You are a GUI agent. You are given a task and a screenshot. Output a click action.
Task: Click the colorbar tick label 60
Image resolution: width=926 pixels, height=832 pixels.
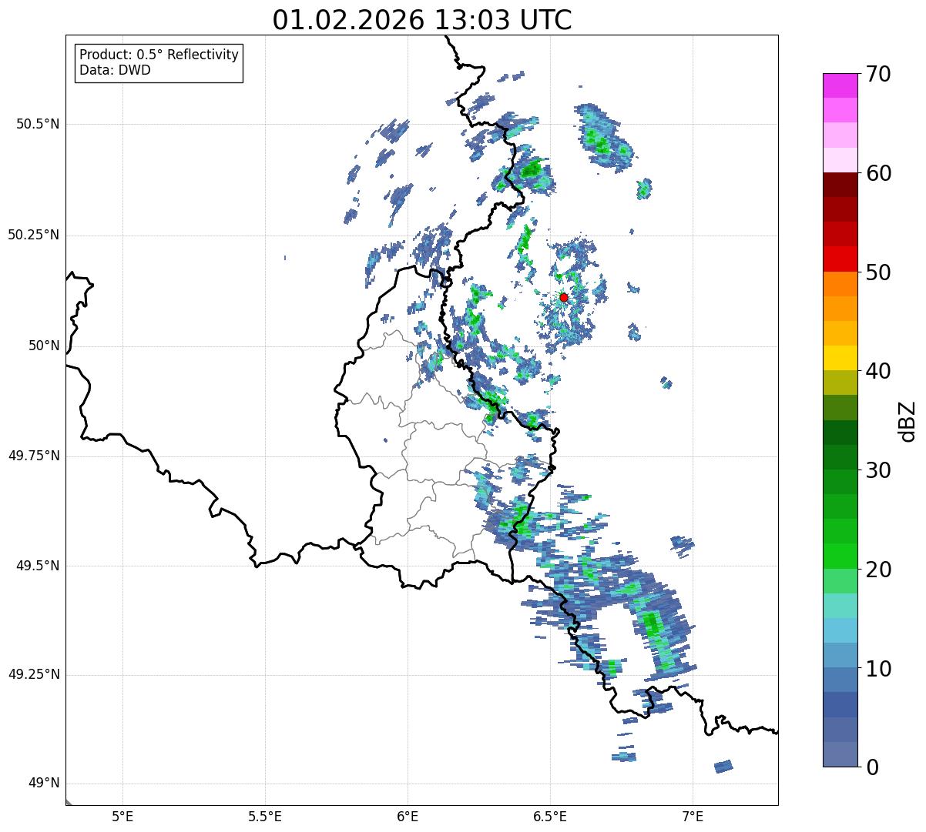(880, 173)
